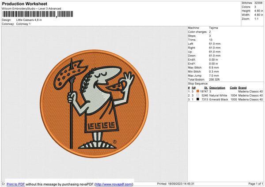
Task: Click the stitch count 7313 in row 3
Action: (204, 100)
